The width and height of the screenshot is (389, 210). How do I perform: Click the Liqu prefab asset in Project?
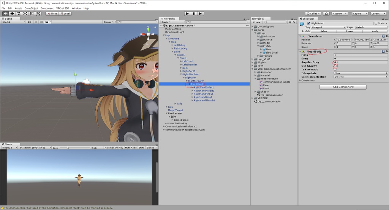269,50
